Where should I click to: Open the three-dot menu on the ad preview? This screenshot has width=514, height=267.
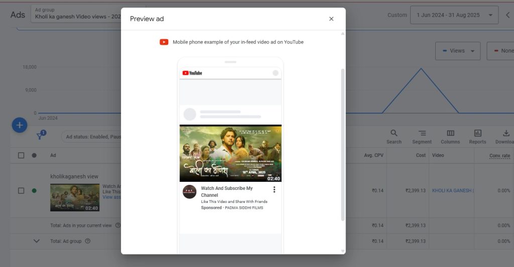coord(274,189)
